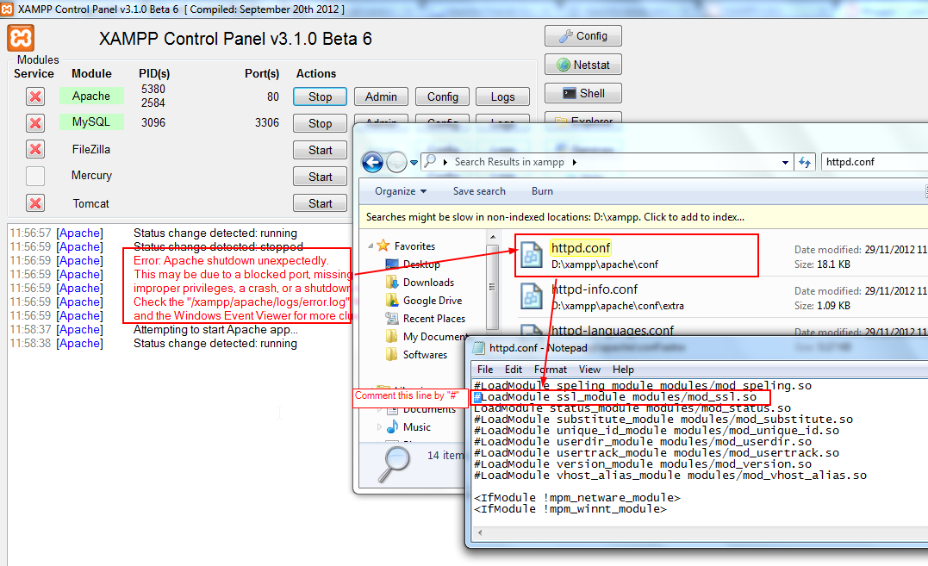The image size is (928, 566).
Task: Start the Tomcat module
Action: point(321,203)
